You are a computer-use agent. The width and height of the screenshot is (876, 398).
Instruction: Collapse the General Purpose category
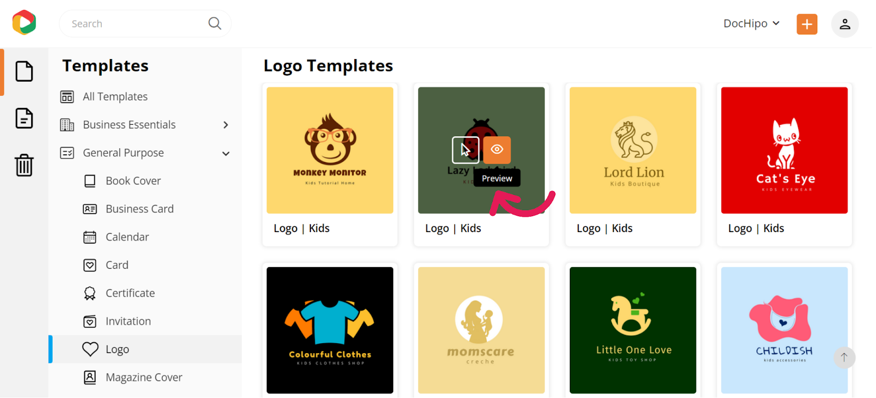226,154
